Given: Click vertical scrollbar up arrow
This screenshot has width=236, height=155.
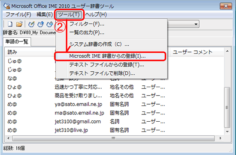Looking at the screenshot, I should 227,51.
